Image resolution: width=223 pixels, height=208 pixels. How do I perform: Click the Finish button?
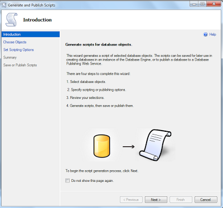click(181, 200)
